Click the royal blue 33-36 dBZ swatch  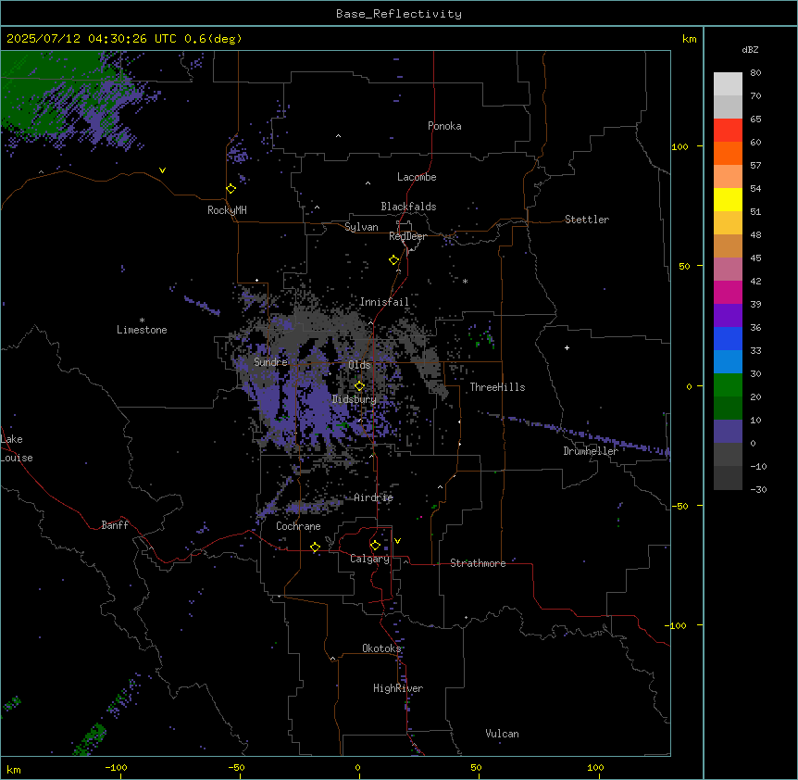pos(728,338)
